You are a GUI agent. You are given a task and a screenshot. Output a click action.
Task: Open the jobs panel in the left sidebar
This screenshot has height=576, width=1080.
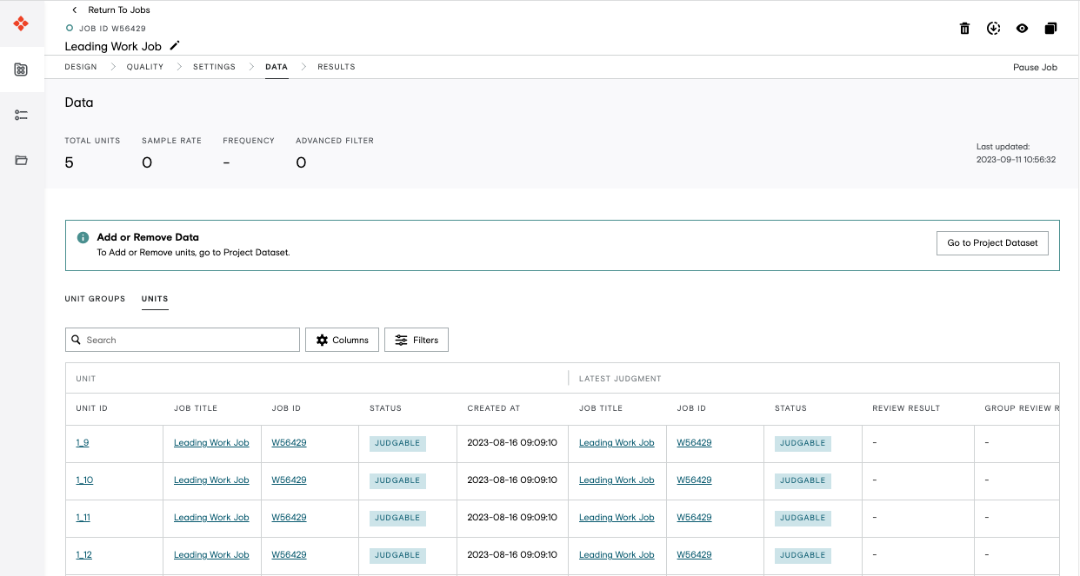21,71
